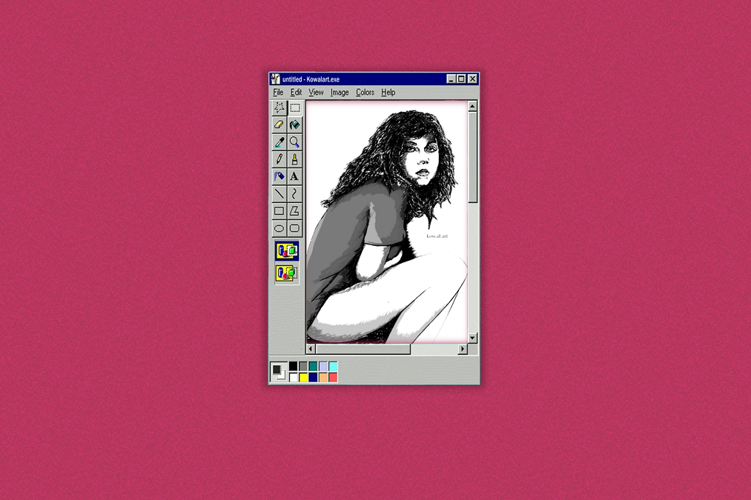This screenshot has height=500, width=751.
Task: Select the Text tool
Action: (294, 176)
